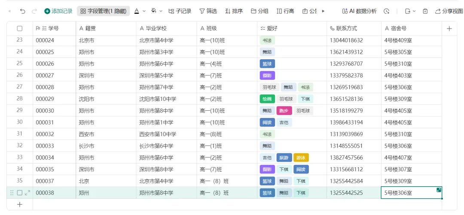Image resolution: width=464 pixels, height=215 pixels.
Task: Select cell 北京市第4中学 in row 000024
Action: (166, 40)
